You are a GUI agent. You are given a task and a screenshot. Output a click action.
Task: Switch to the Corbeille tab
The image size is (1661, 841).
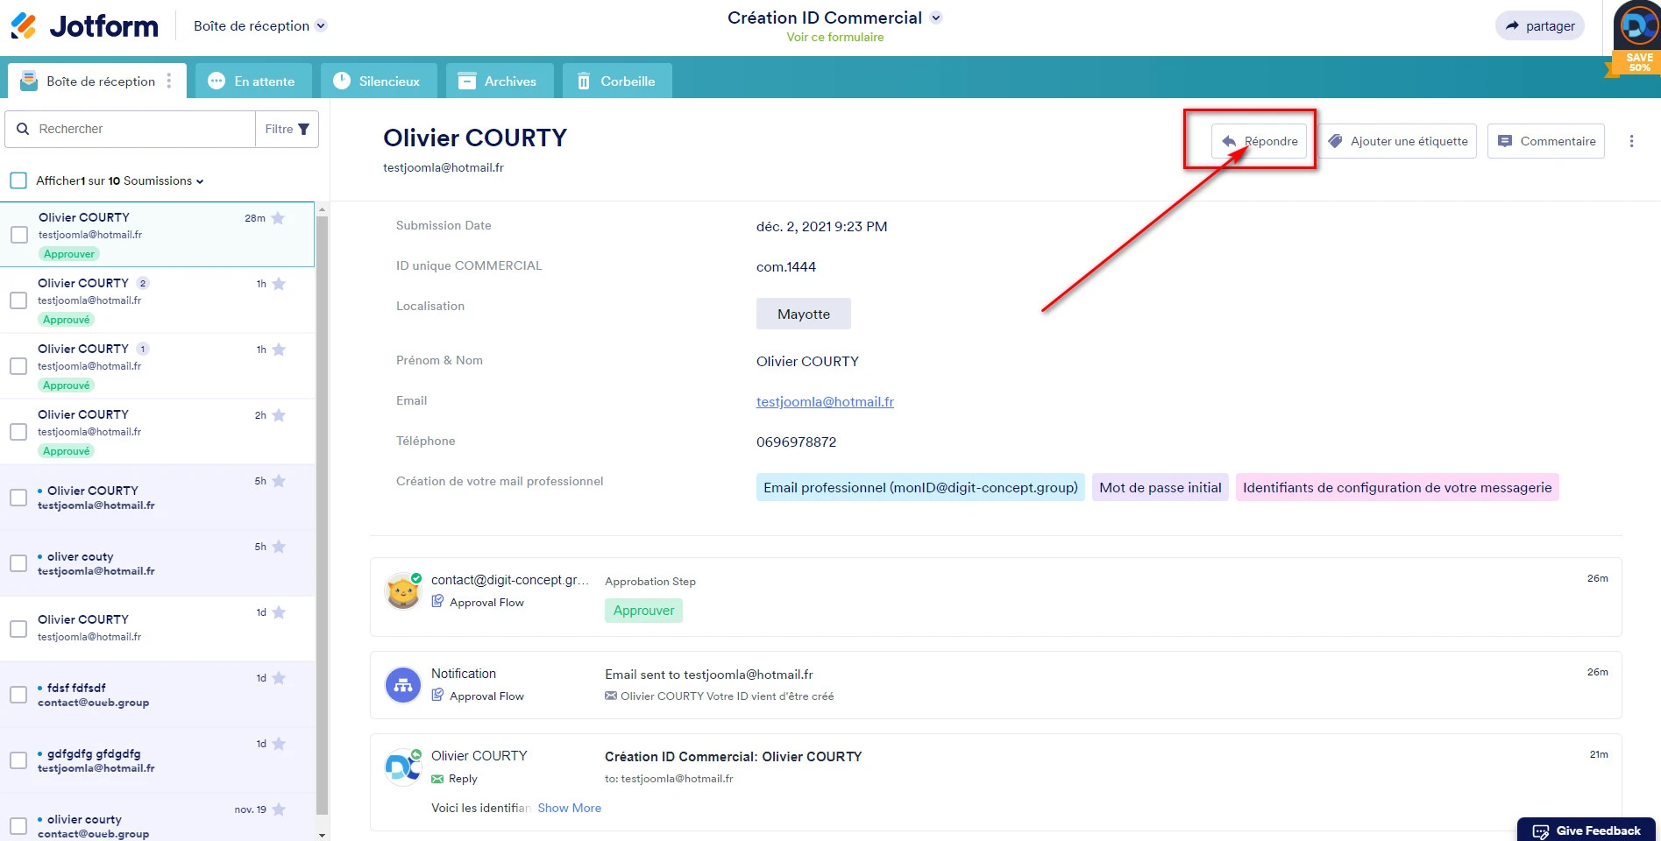616,81
